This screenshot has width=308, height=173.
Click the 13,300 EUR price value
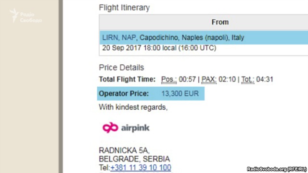point(180,93)
